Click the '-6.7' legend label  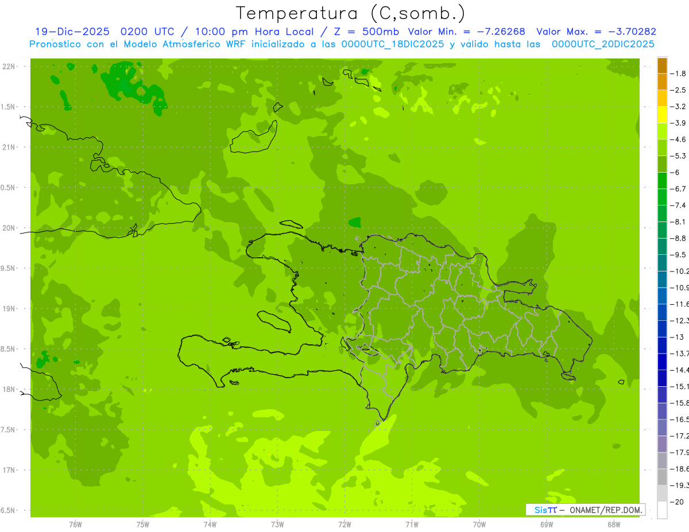pos(678,189)
